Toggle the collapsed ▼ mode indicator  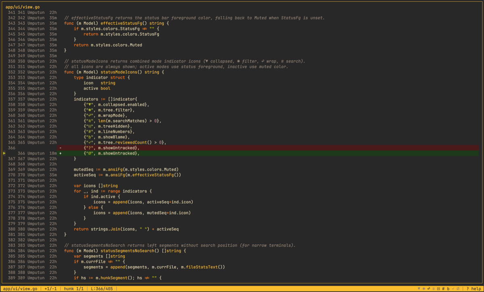pos(419,289)
